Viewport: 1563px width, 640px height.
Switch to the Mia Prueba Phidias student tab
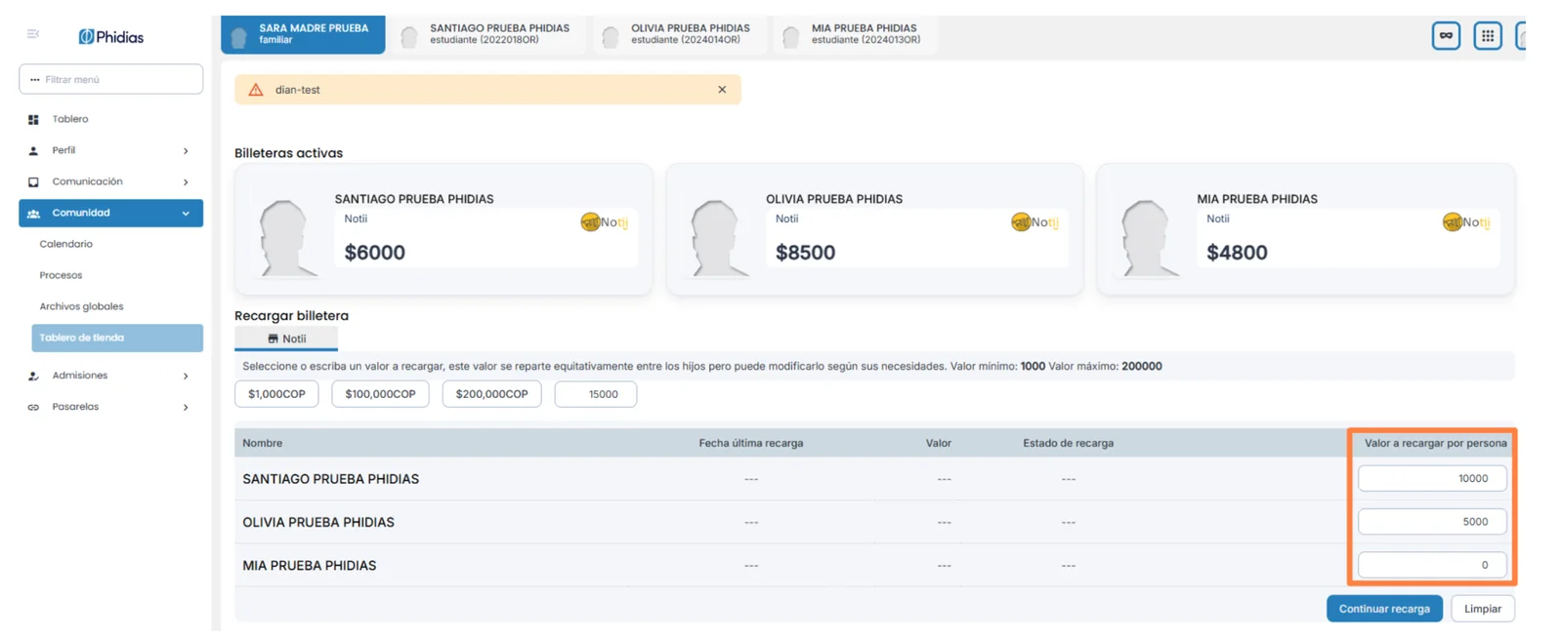click(855, 34)
